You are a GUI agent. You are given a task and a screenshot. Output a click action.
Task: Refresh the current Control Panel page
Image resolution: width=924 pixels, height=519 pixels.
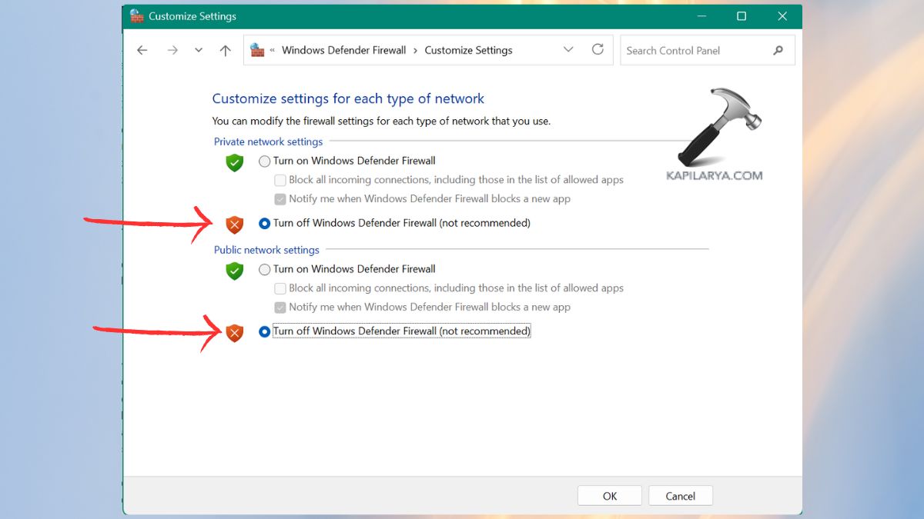click(x=598, y=49)
